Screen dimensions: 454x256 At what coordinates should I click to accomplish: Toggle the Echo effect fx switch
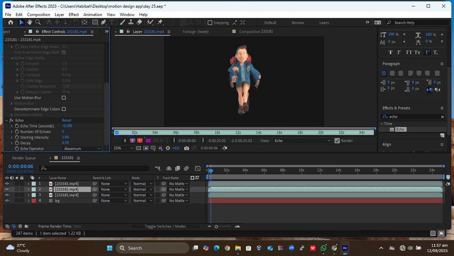pos(11,120)
